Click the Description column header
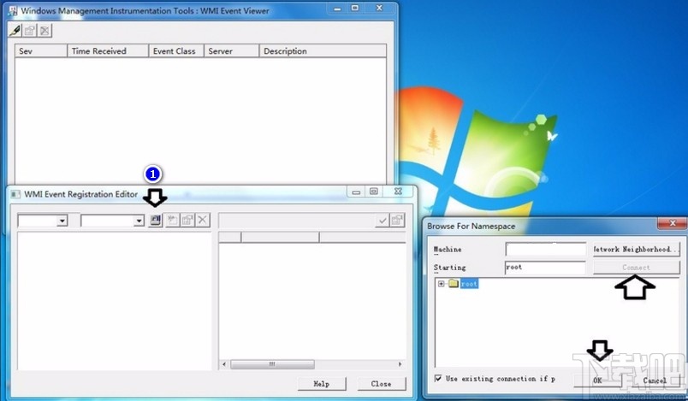This screenshot has width=688, height=401. pos(323,50)
